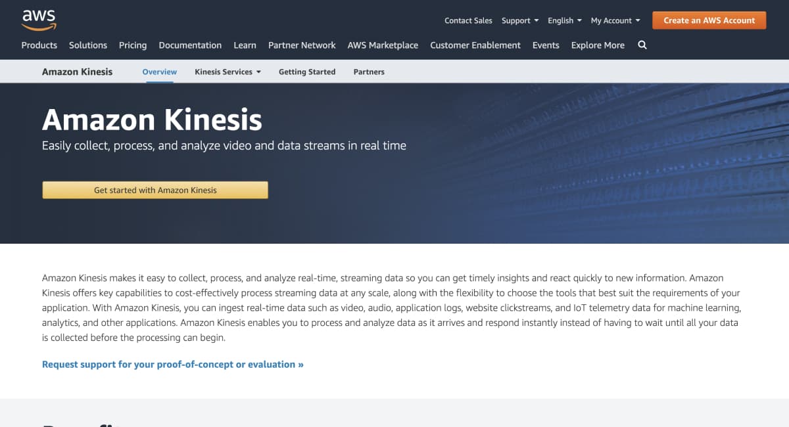
Task: Expand the Support dropdown
Action: (x=520, y=20)
